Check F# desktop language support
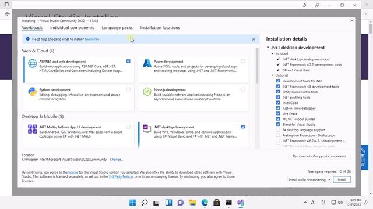Viewport: 373px width, 209px height. click(278, 130)
